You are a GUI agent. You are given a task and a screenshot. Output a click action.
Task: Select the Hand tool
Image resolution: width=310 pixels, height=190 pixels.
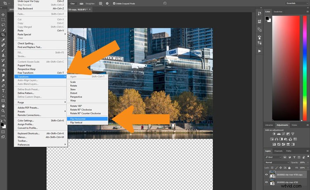(x=3, y=106)
